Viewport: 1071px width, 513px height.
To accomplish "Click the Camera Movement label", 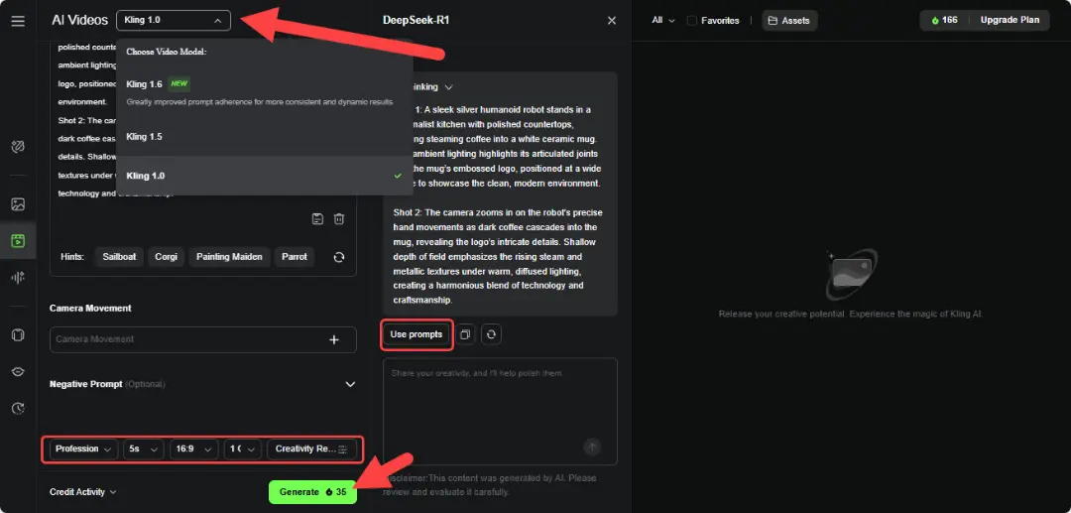I will tap(90, 308).
